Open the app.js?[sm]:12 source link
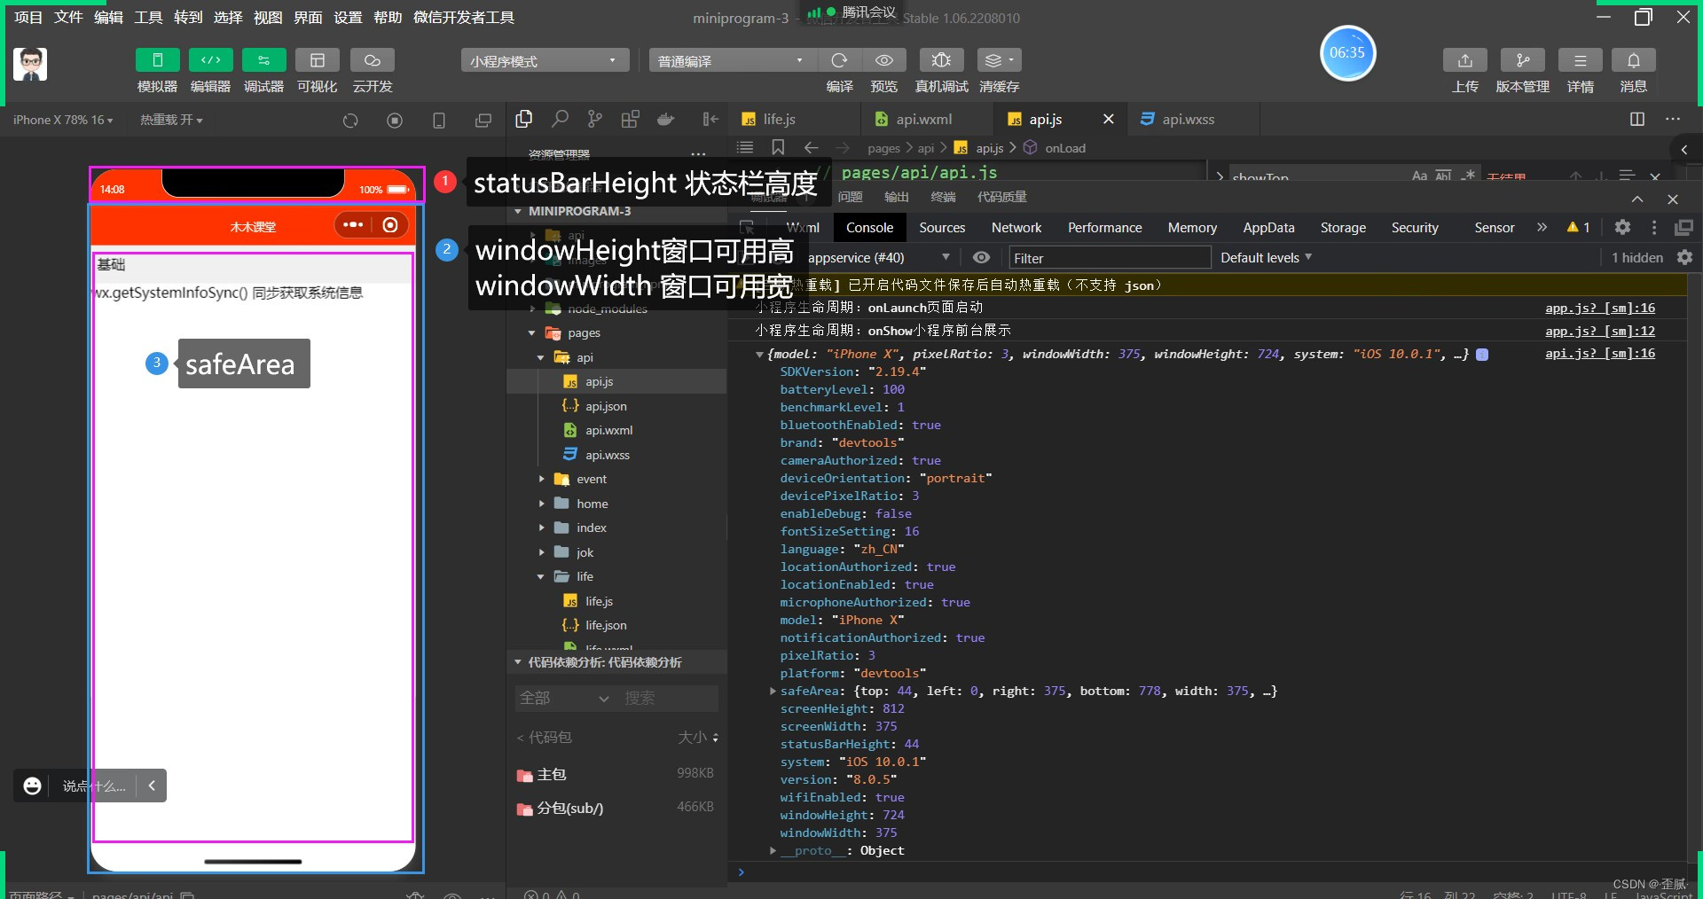The height and width of the screenshot is (899, 1703). pos(1600,331)
